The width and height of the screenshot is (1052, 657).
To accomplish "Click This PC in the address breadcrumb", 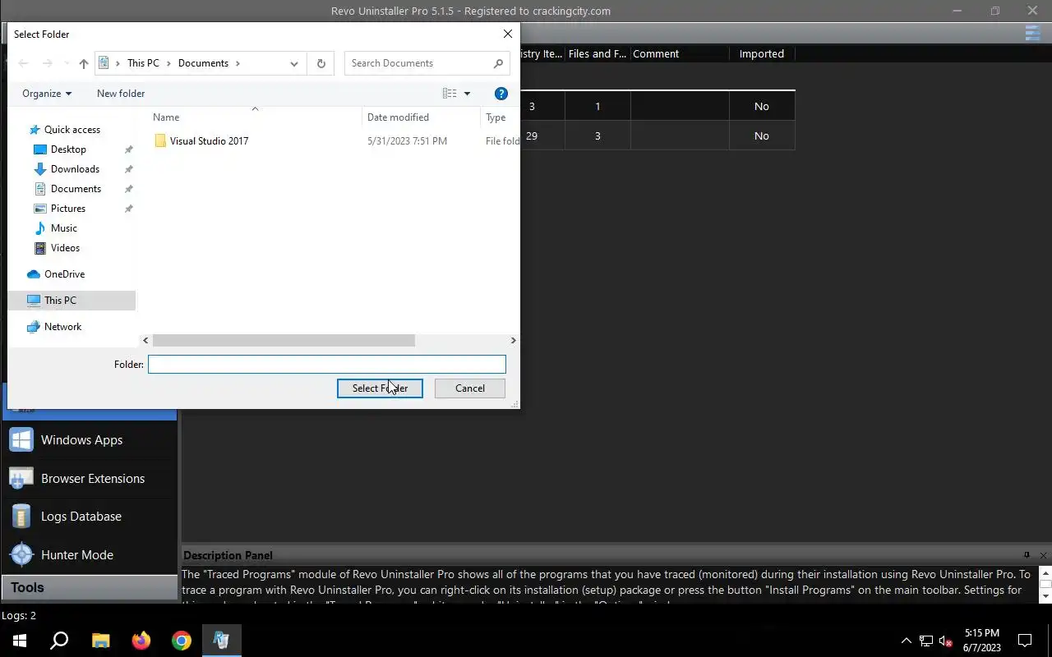I will [x=143, y=63].
